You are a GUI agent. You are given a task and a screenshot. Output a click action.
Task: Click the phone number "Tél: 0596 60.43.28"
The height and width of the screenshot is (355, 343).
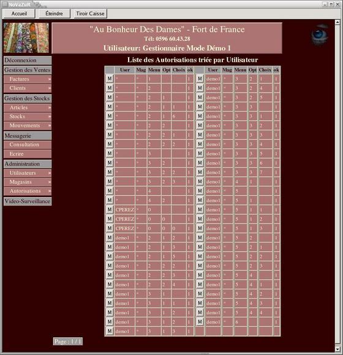coord(167,39)
